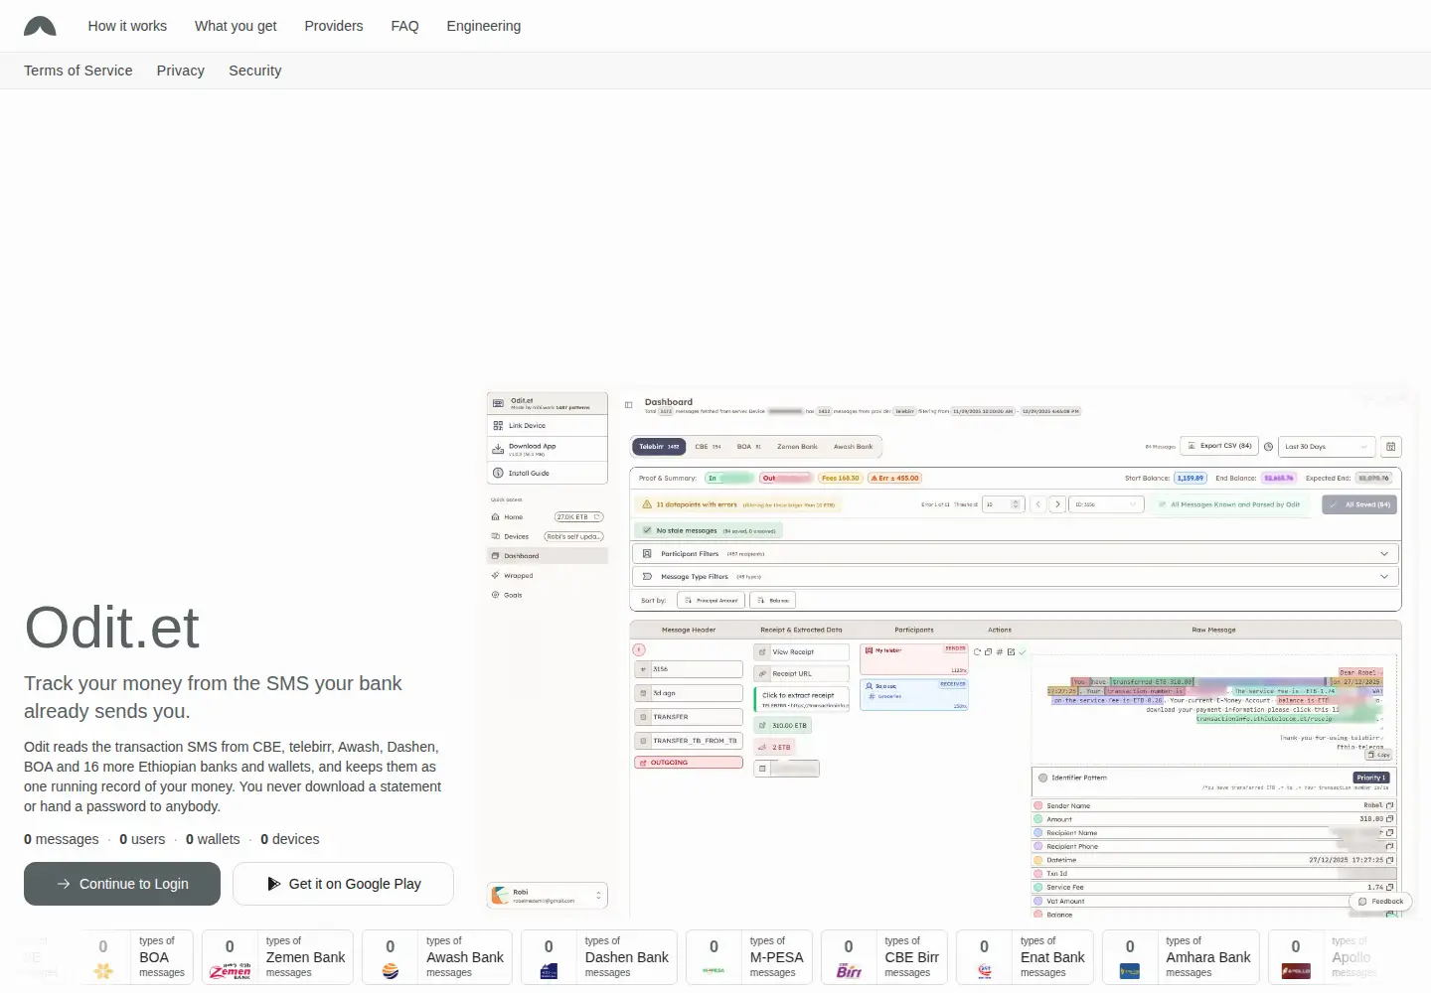
Task: Click the Continue to Login button
Action: (122, 884)
